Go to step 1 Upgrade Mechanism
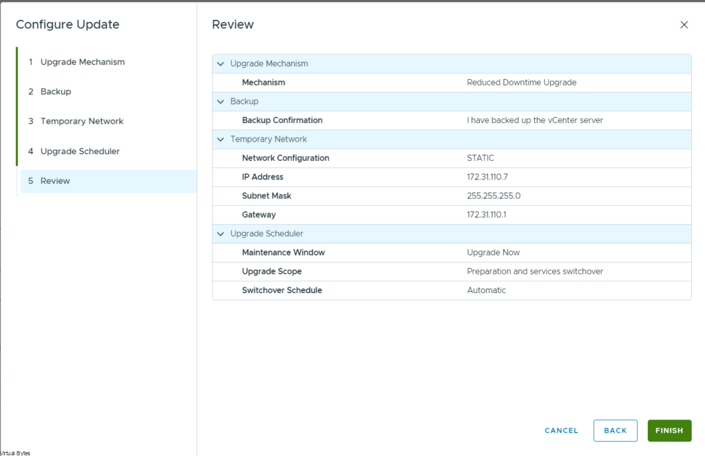This screenshot has height=456, width=705. point(83,62)
